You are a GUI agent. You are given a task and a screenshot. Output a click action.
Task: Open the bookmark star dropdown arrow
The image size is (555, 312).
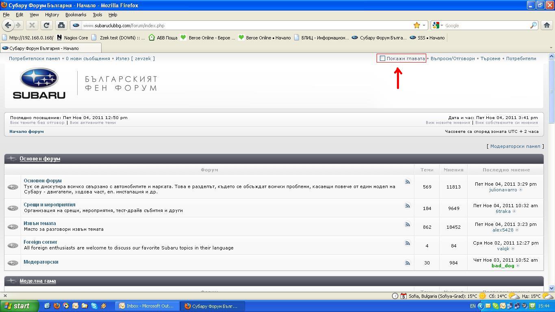pos(424,25)
